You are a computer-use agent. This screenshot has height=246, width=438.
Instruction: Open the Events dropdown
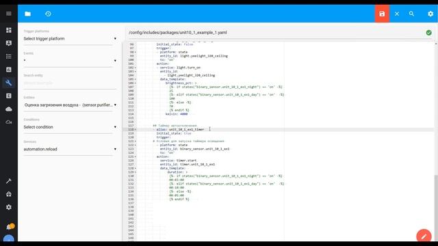pos(70,61)
